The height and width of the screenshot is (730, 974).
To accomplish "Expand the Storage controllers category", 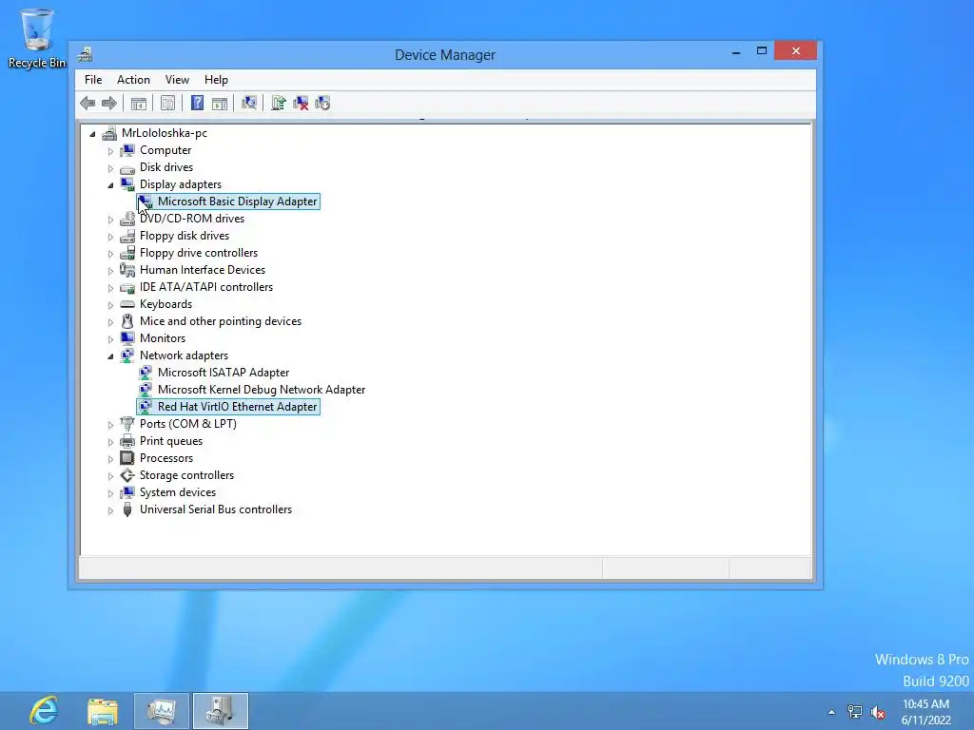I will (110, 476).
